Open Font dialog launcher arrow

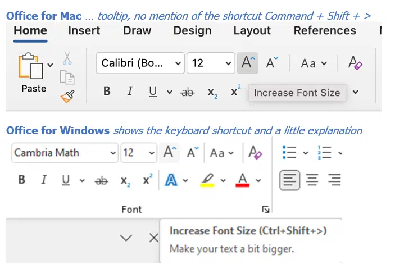click(x=266, y=209)
